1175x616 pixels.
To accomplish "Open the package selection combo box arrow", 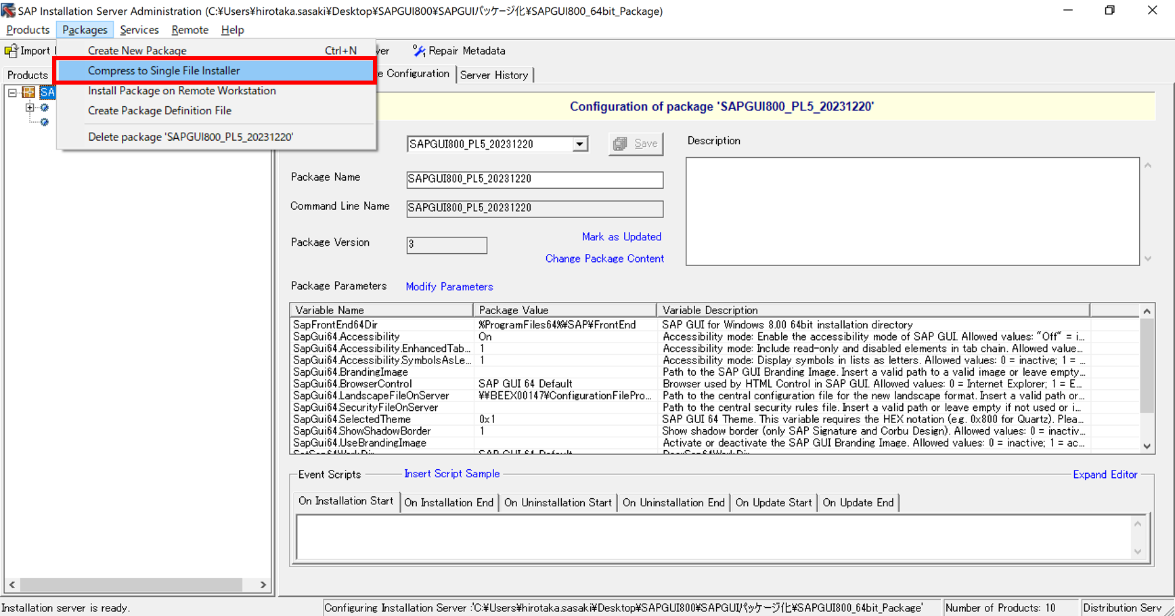I will click(579, 144).
